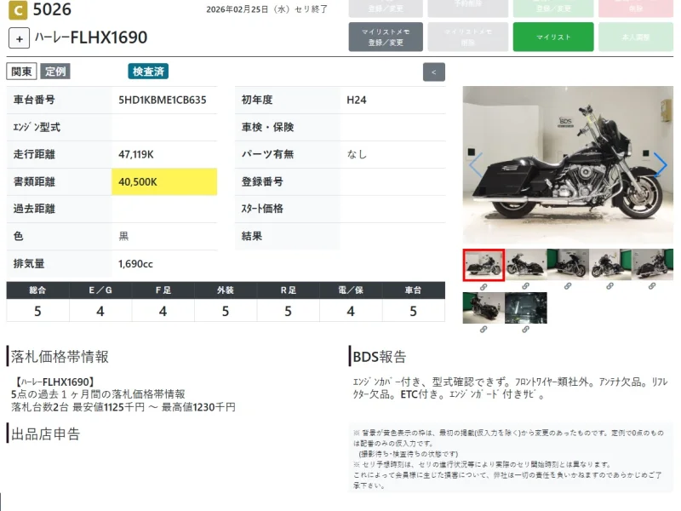Select the fourth motorcycle thumbnail
Screen dimensions: 681x511
(x=609, y=264)
